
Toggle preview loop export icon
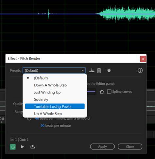pyautogui.click(x=33, y=147)
